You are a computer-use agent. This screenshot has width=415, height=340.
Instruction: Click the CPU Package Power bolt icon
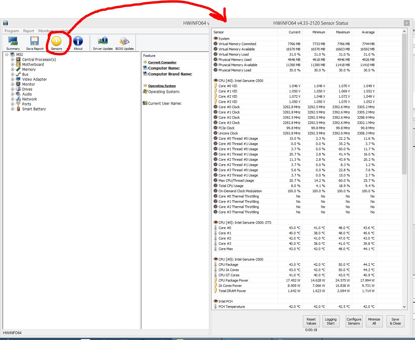(216, 280)
